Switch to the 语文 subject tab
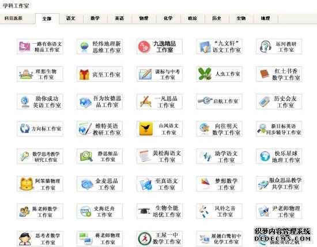 point(71,18)
